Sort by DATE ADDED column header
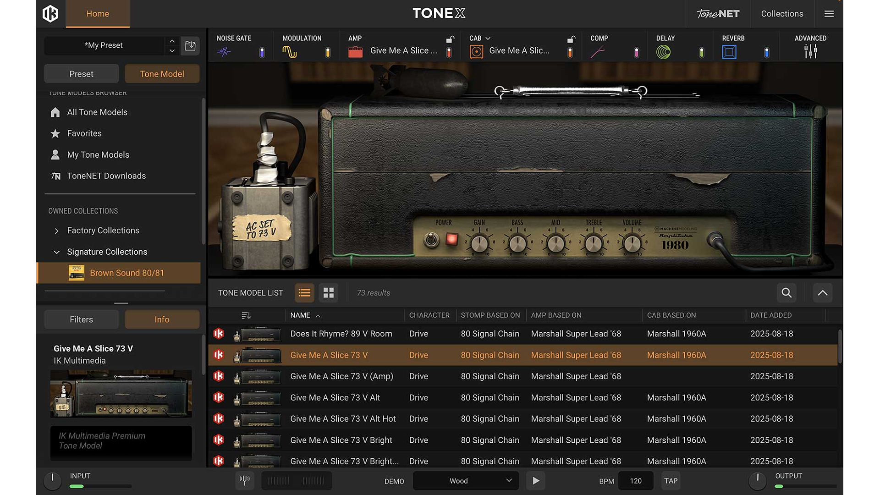Image resolution: width=880 pixels, height=495 pixels. click(770, 315)
